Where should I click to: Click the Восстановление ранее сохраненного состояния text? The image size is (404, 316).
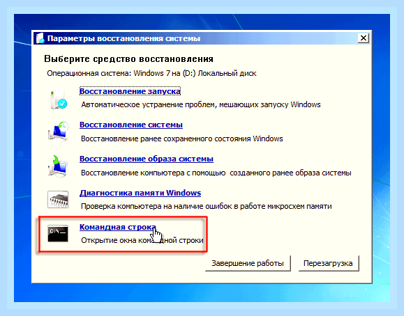click(x=182, y=139)
